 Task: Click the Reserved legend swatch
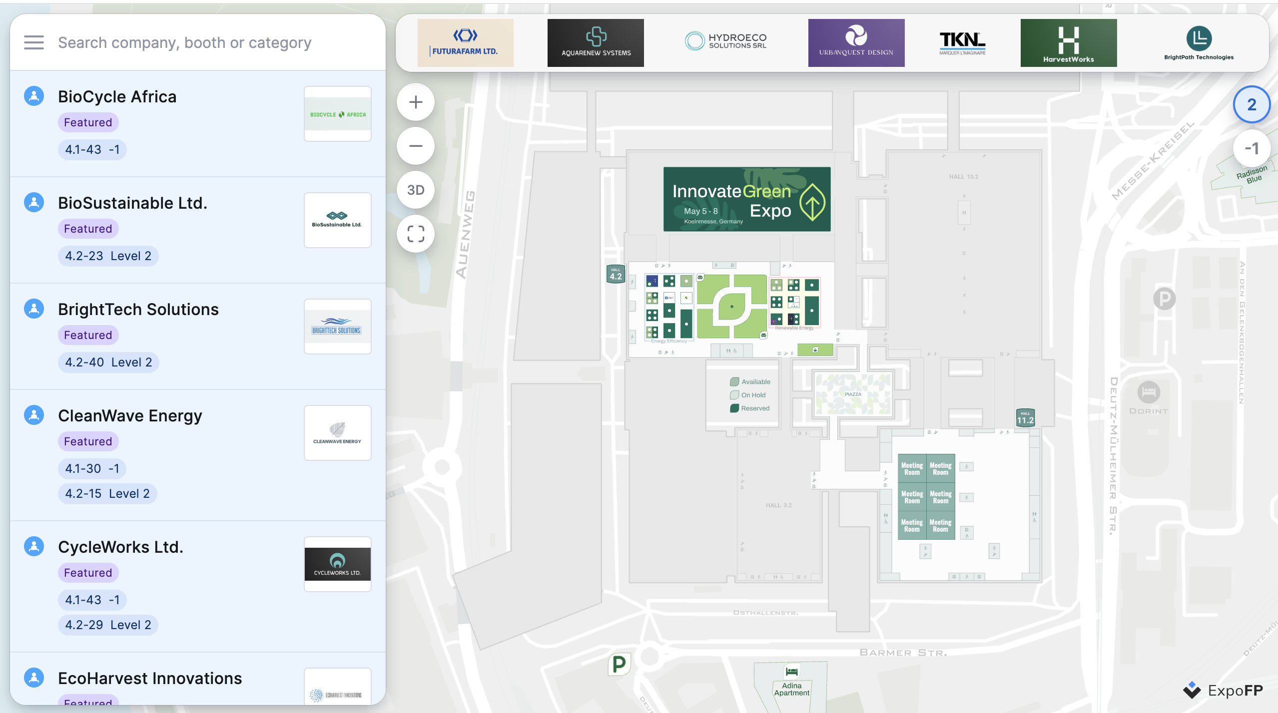(x=734, y=408)
